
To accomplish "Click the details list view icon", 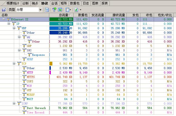I will [47, 10].
